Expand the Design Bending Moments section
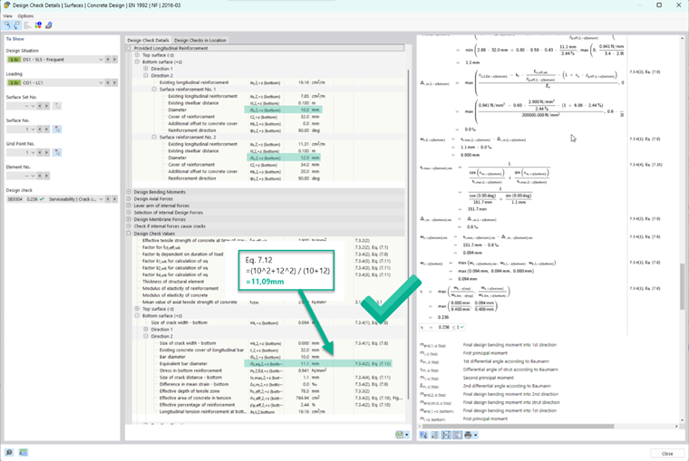The width and height of the screenshot is (689, 461). 129,192
